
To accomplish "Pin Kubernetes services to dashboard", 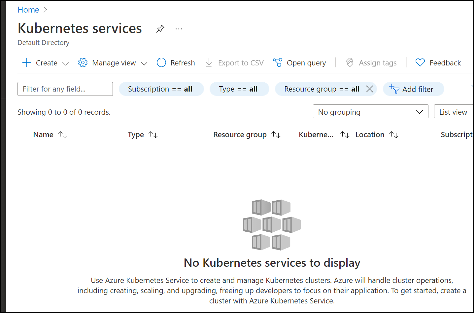I will click(160, 29).
